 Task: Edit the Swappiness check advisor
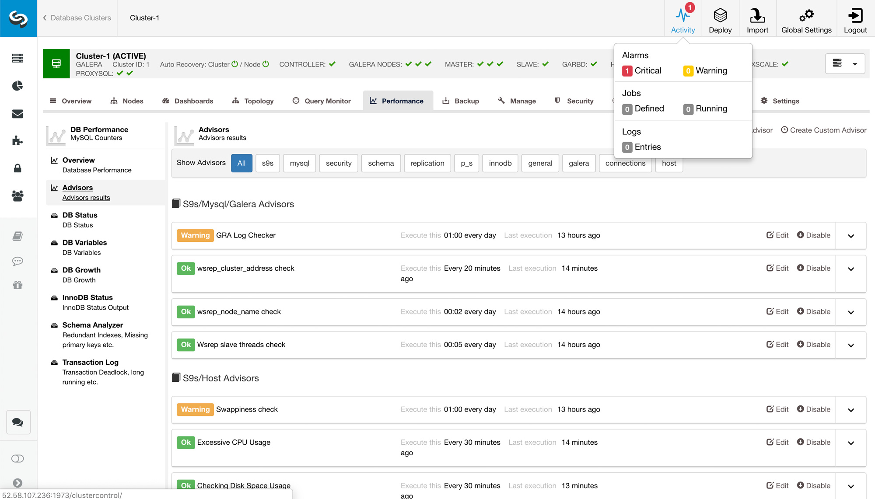777,409
